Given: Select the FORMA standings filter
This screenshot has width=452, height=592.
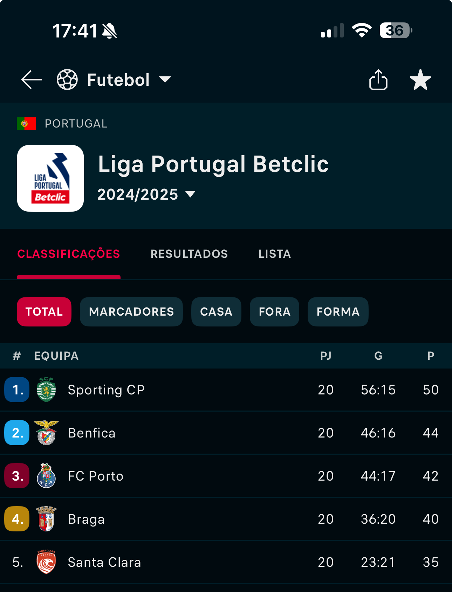Looking at the screenshot, I should coord(338,312).
